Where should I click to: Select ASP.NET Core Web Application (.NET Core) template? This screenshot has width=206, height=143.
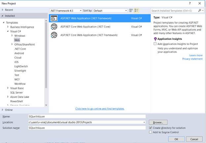100,27
